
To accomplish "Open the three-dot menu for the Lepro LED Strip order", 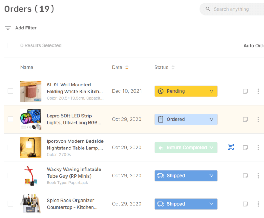I will 258,119.
